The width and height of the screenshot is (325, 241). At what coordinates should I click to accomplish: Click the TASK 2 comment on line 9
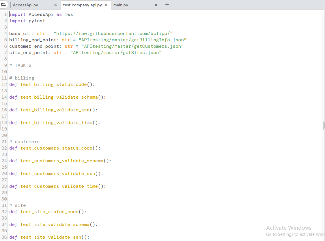[20, 65]
